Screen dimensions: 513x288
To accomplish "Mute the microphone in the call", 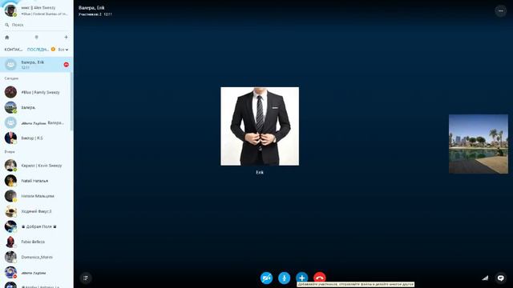I will 284,278.
